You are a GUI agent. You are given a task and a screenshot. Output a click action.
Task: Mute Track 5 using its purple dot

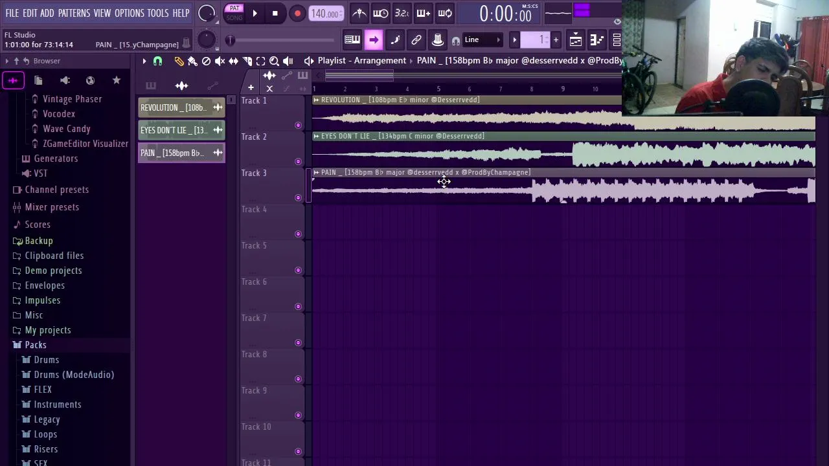tap(298, 270)
